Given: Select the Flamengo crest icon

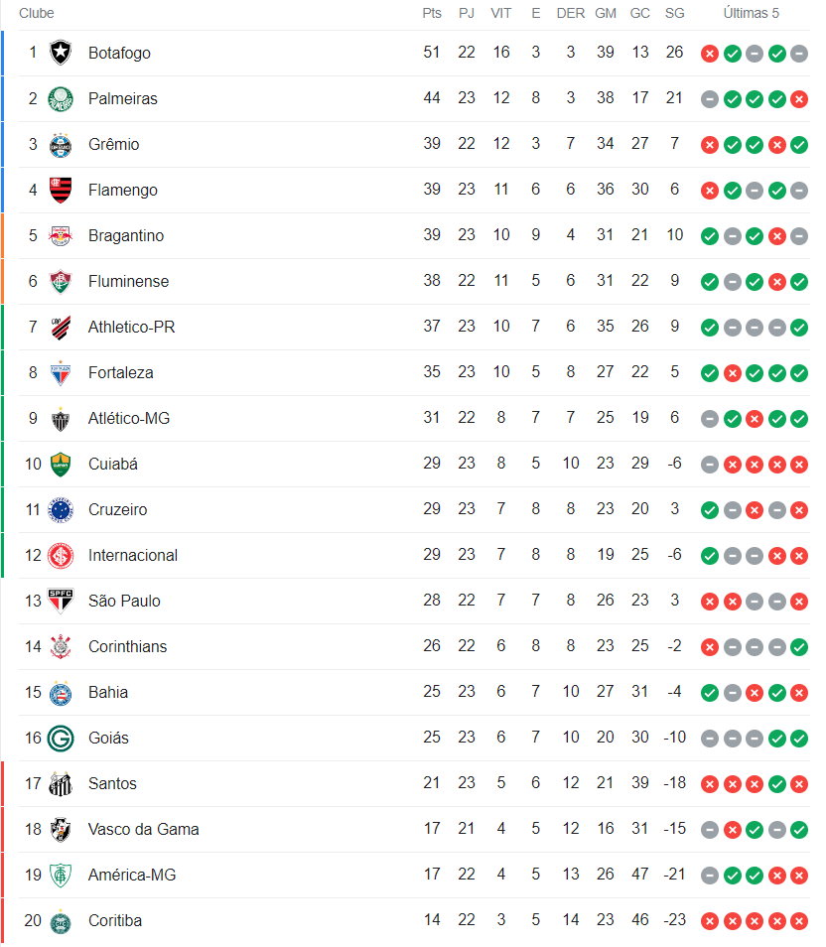Looking at the screenshot, I should point(61,190).
